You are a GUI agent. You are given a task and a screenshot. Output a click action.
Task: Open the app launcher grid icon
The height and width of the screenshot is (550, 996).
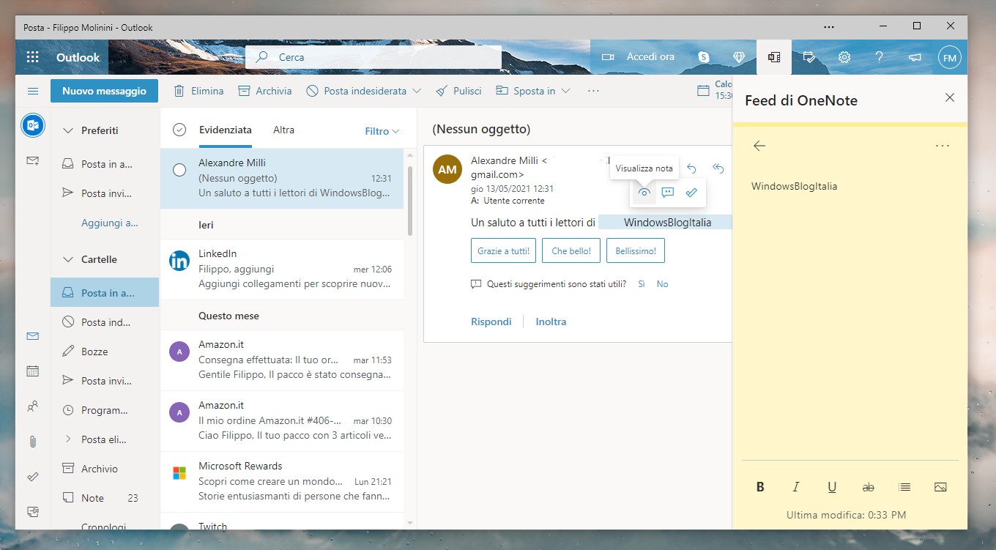(x=33, y=57)
